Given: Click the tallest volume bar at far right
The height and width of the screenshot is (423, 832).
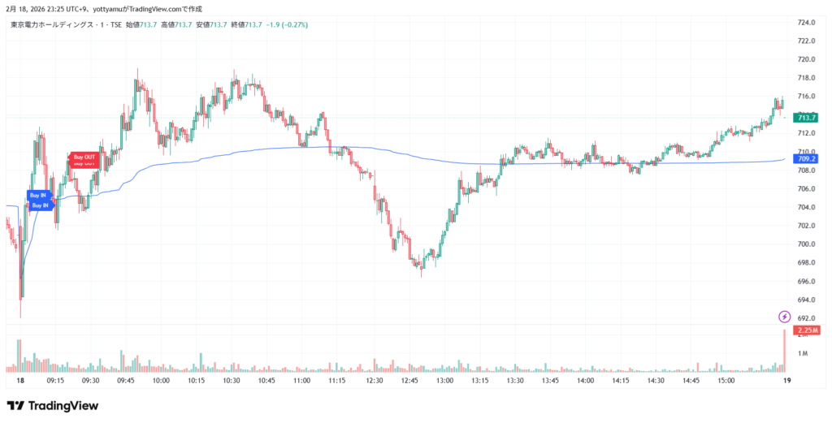Looking at the screenshot, I should (785, 351).
